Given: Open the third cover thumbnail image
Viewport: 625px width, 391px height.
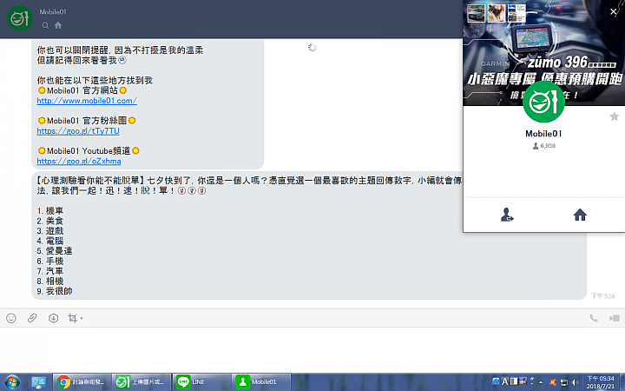Looking at the screenshot, I should pos(516,13).
